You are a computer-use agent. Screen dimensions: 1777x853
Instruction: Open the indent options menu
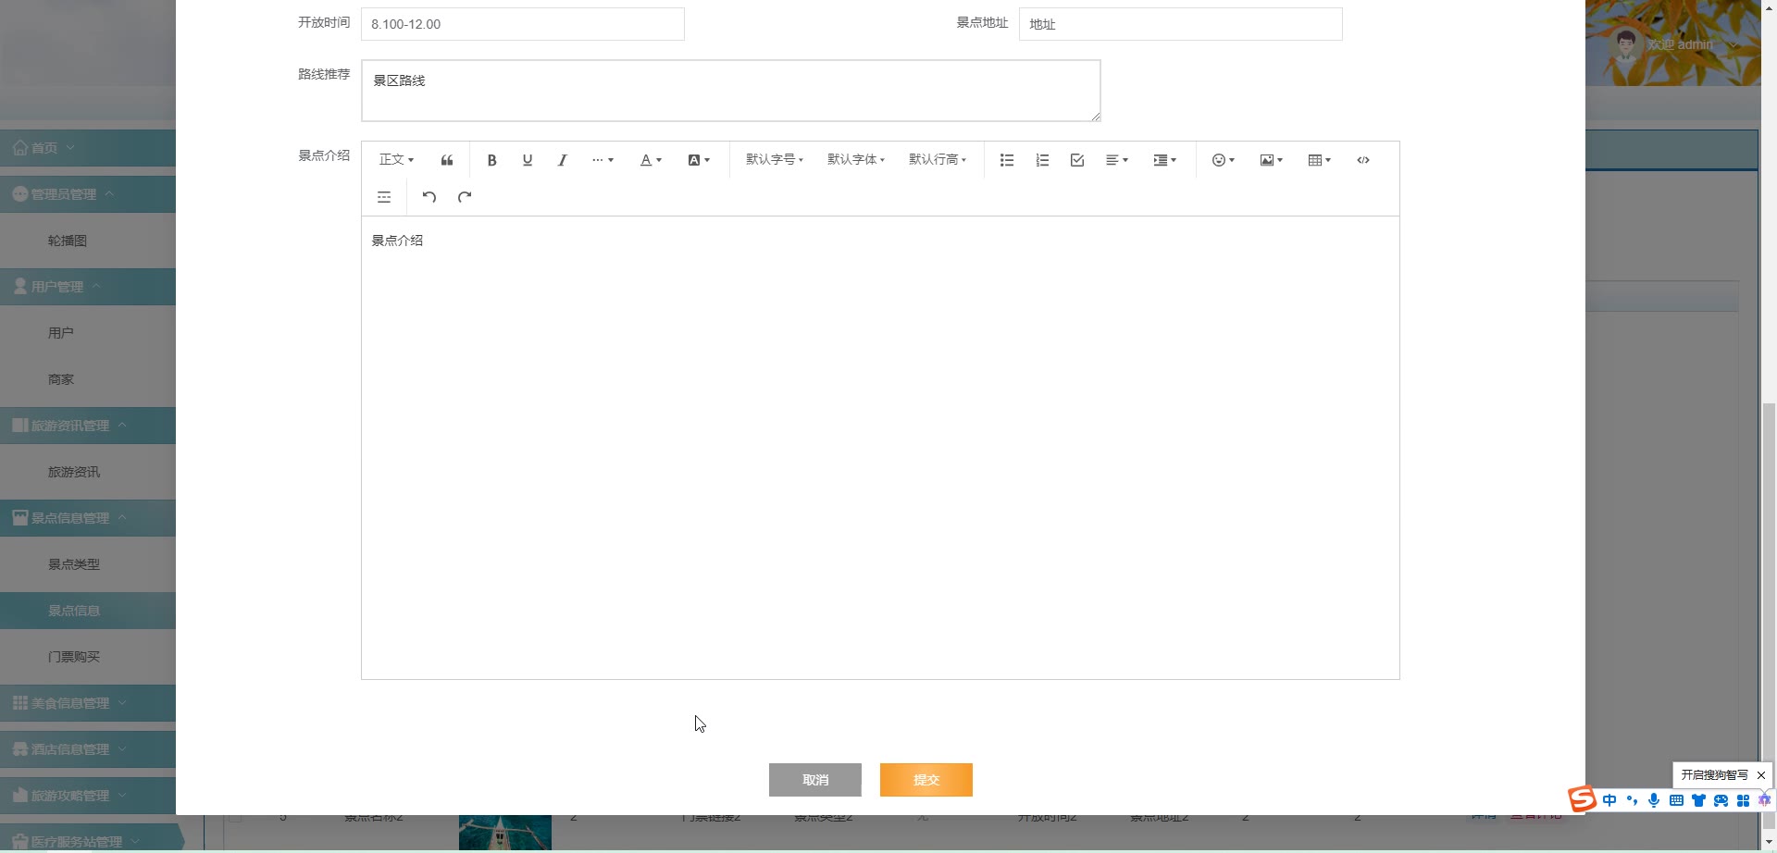click(x=1165, y=160)
